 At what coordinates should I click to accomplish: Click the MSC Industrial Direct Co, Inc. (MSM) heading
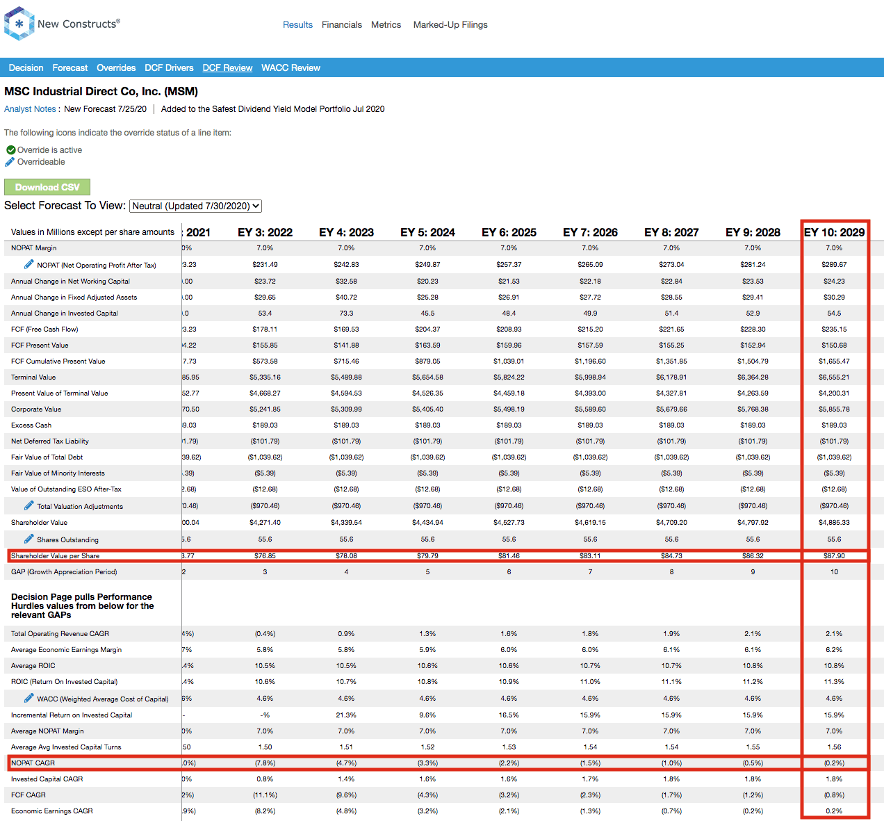(x=101, y=91)
